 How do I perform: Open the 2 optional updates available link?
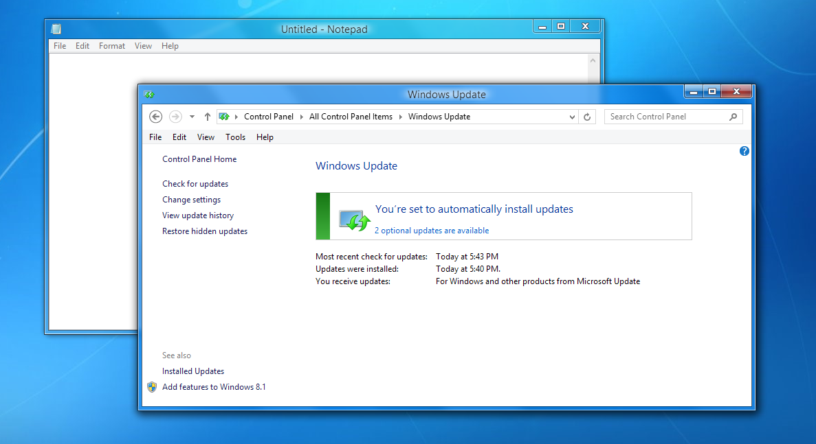[432, 231]
